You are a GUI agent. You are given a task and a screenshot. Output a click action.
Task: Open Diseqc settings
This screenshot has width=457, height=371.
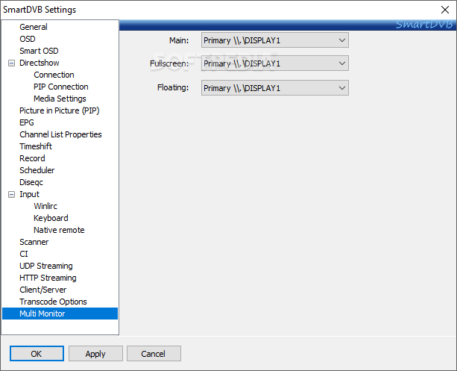pyautogui.click(x=31, y=182)
